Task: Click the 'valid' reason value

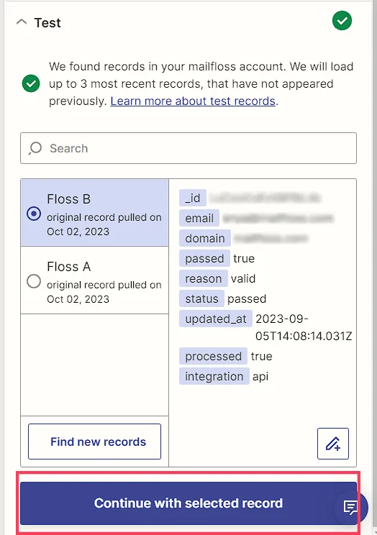Action: [x=243, y=279]
